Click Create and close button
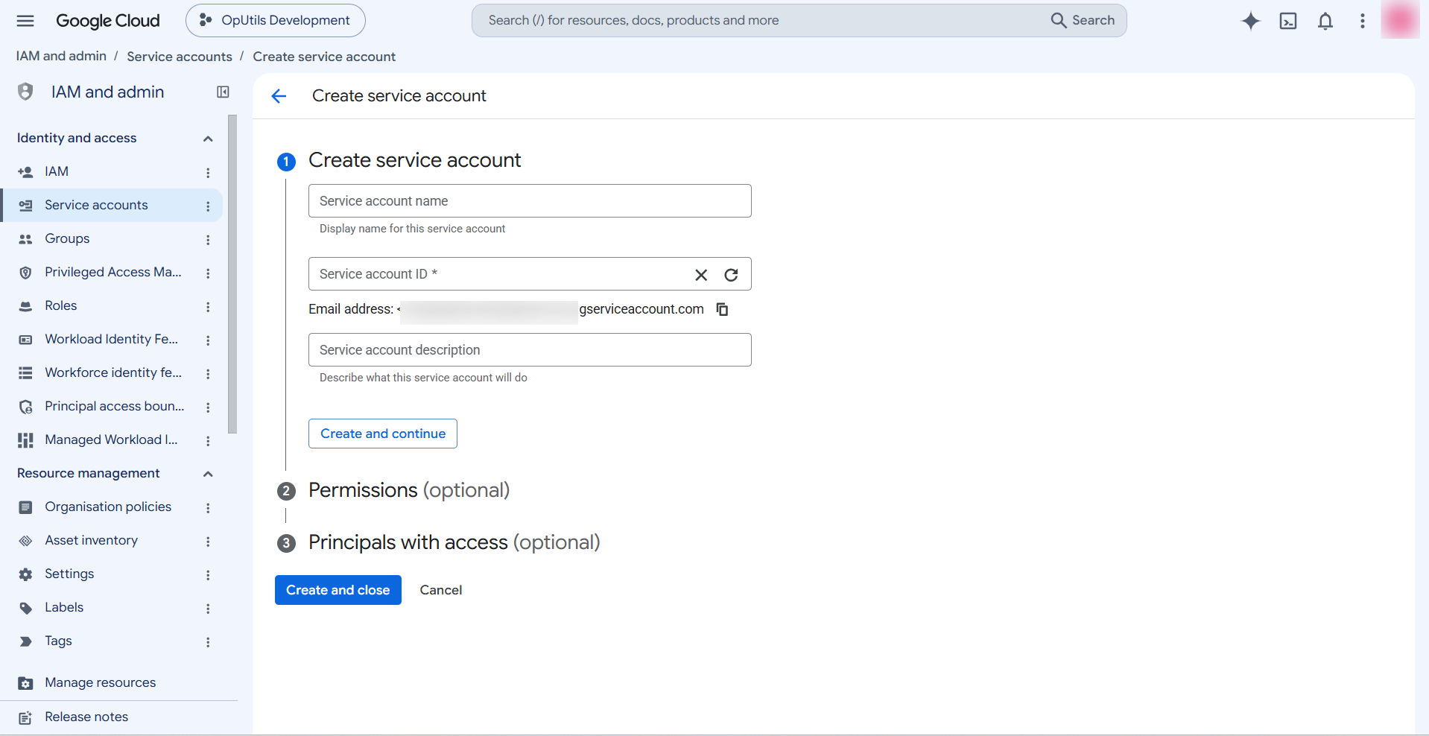Viewport: 1429px width, 736px height. pyautogui.click(x=338, y=590)
